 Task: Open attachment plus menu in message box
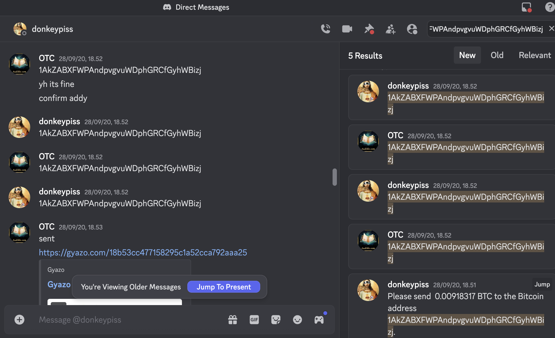pyautogui.click(x=19, y=320)
